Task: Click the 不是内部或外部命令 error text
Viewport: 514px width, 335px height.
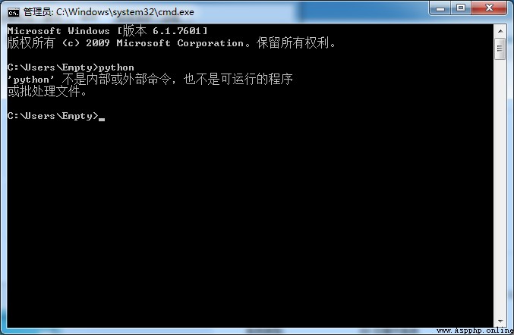Action: click(116, 80)
